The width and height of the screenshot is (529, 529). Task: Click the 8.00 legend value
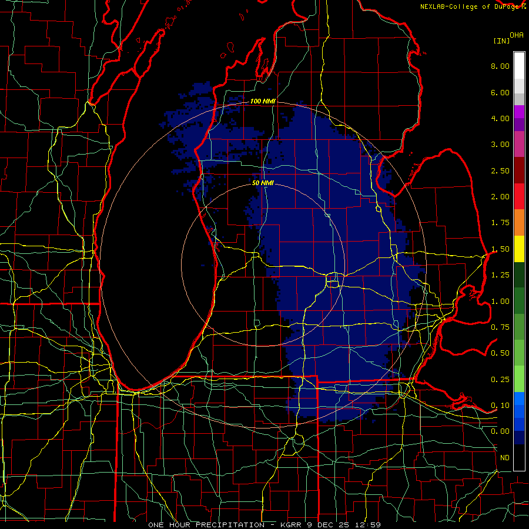pos(500,66)
